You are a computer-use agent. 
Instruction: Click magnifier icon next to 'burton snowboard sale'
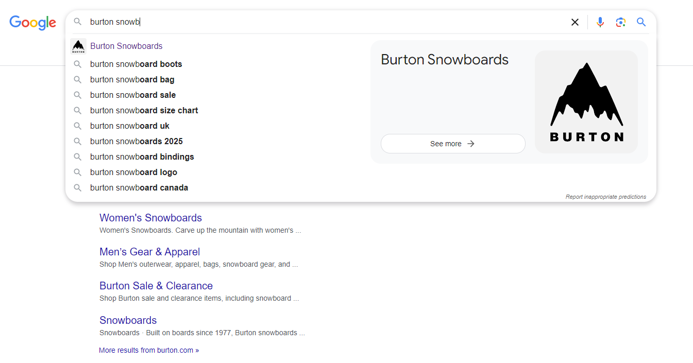click(x=78, y=95)
